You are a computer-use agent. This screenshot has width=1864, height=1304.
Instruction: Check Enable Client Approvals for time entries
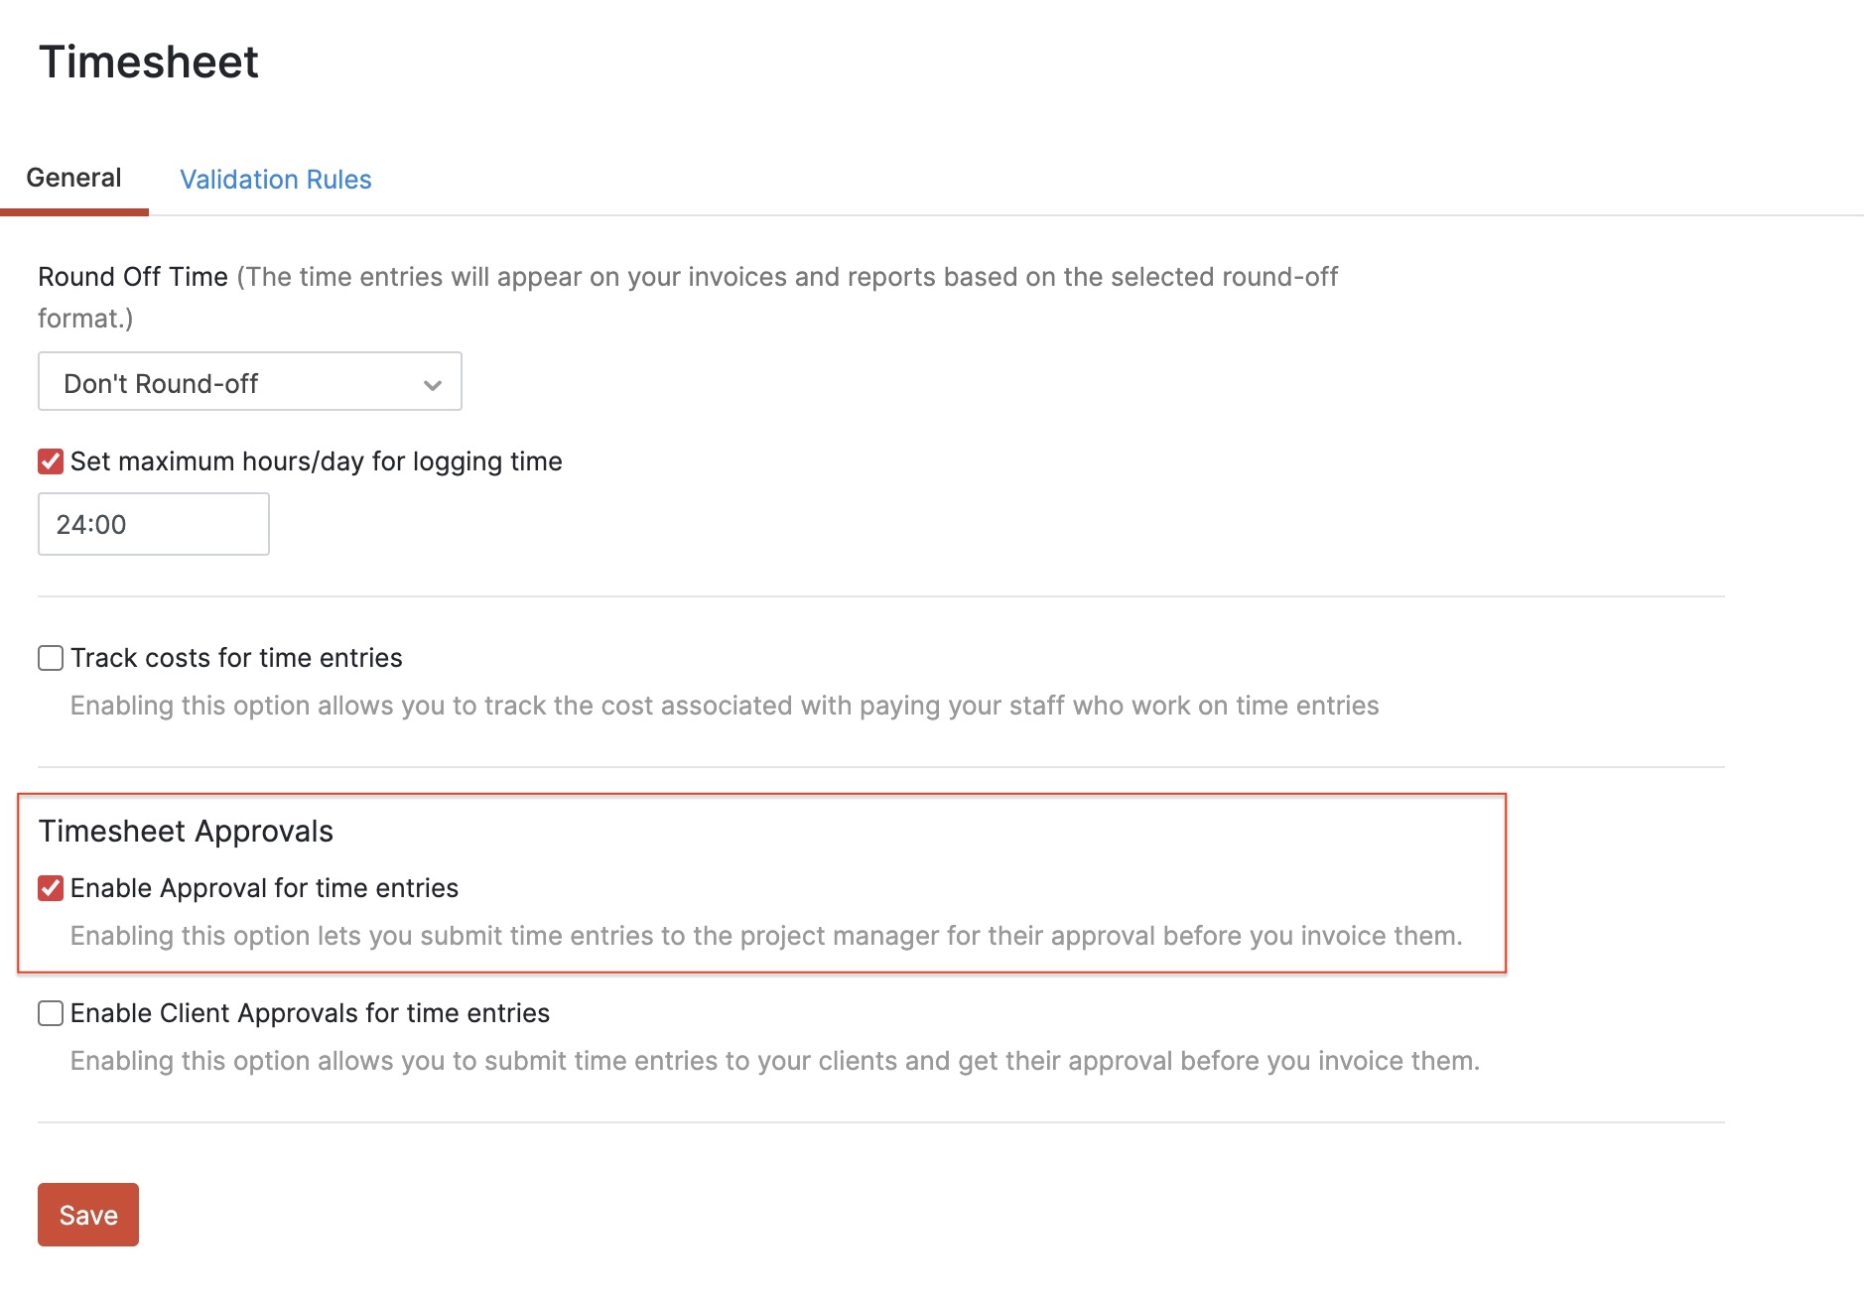click(x=50, y=1013)
